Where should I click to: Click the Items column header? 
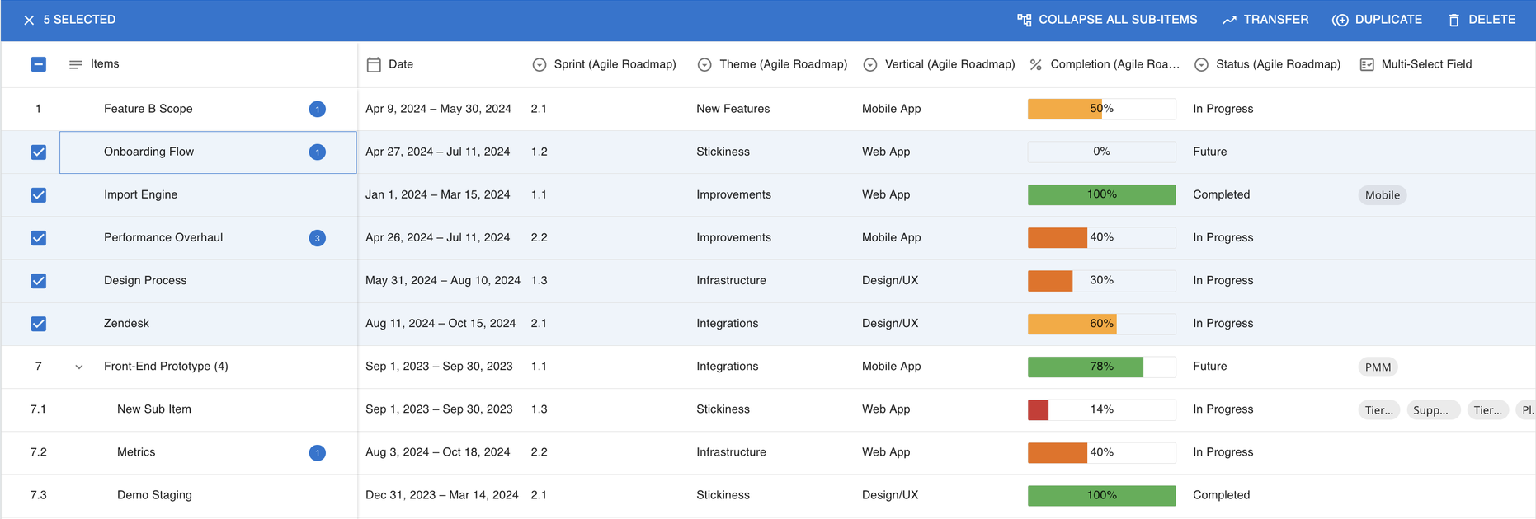(x=105, y=64)
